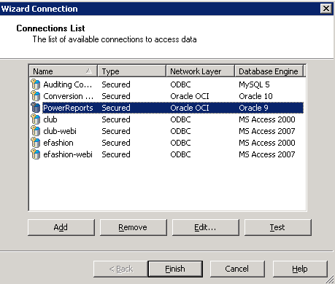Click Secured in the club row

click(116, 119)
